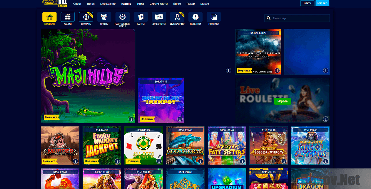
Task: Click the search magnifier icon
Action: coord(268,18)
